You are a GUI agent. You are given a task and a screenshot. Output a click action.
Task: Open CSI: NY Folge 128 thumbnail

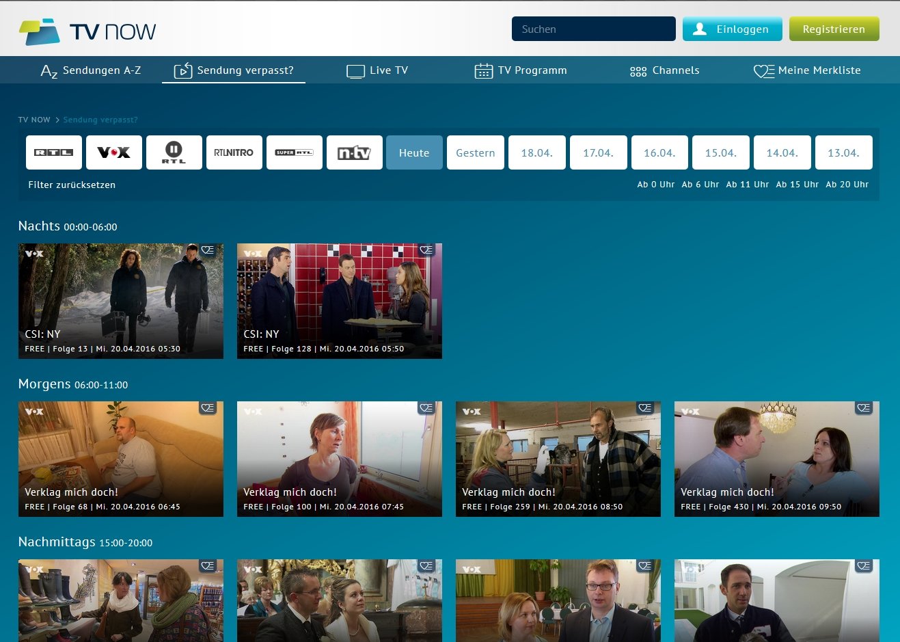point(340,301)
